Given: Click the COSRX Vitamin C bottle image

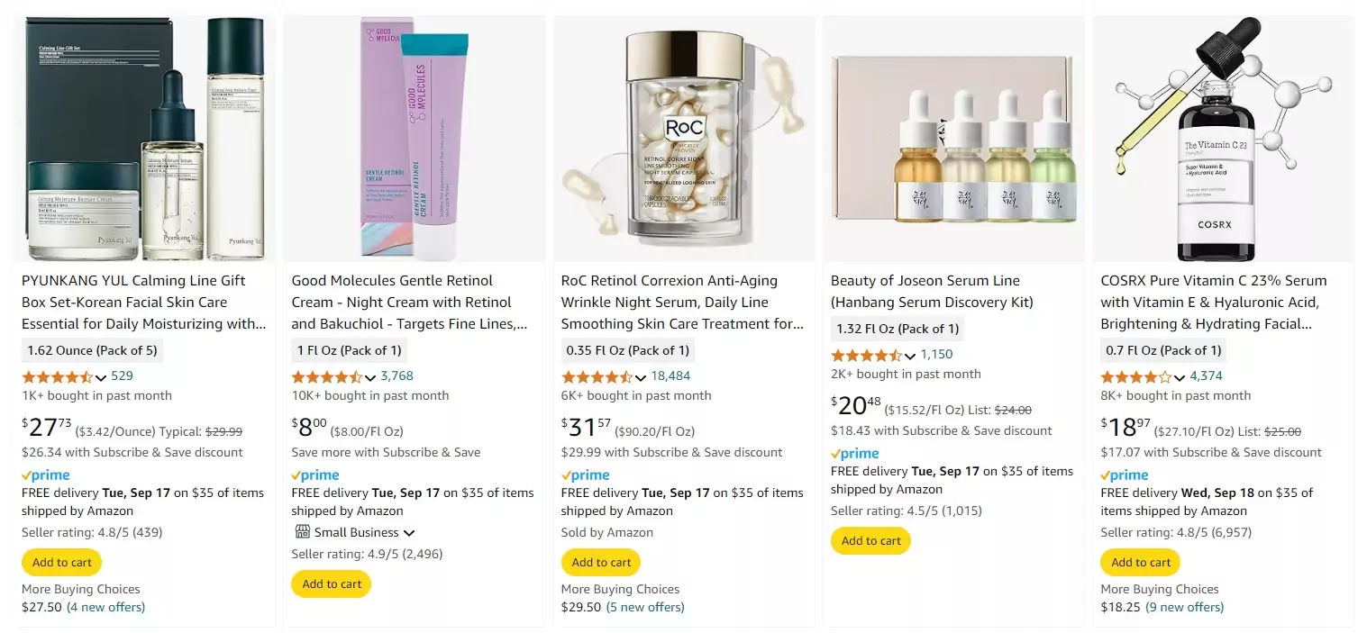Looking at the screenshot, I should pos(1223,139).
